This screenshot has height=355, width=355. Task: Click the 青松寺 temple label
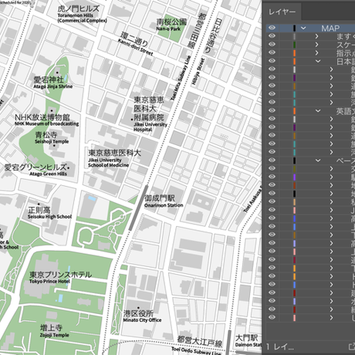point(46,135)
